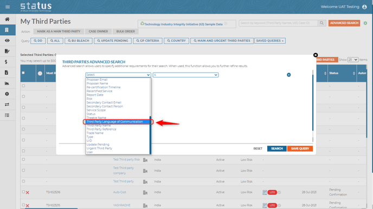The image size is (373, 209).
Task: Click the horizontal table scrollbar at bottom
Action: tap(51, 208)
